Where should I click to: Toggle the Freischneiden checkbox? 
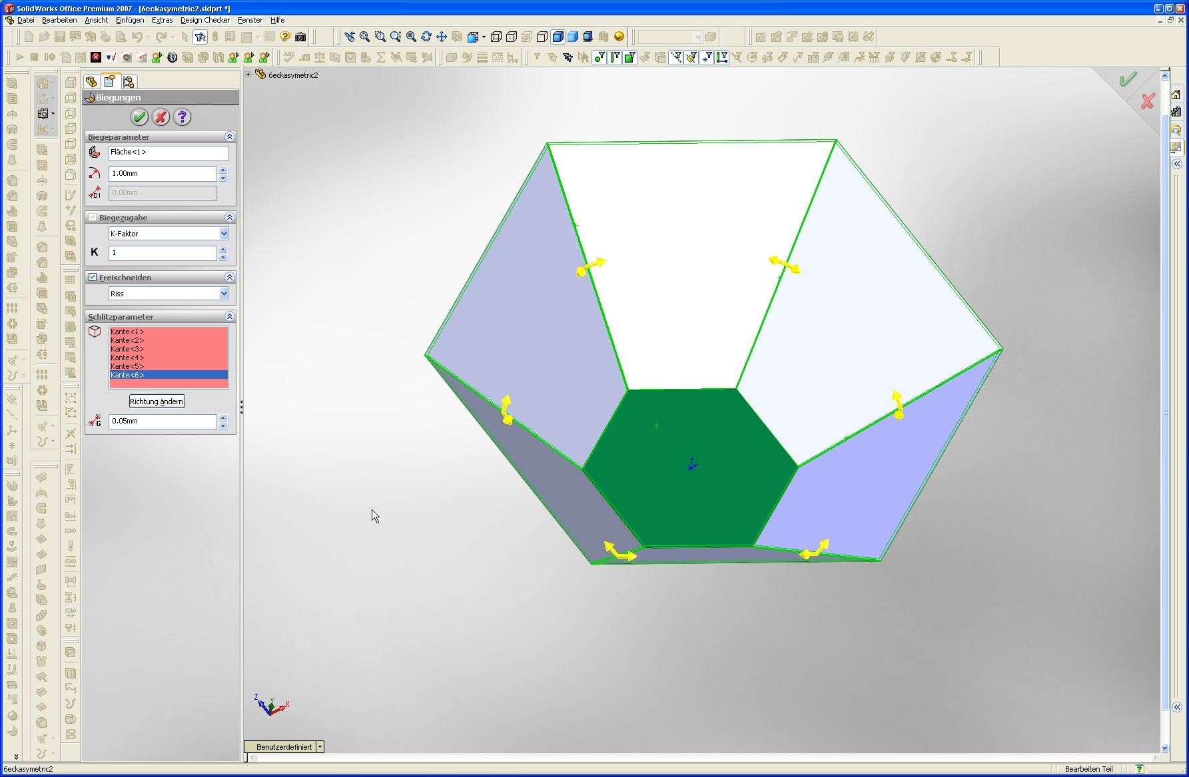coord(93,277)
